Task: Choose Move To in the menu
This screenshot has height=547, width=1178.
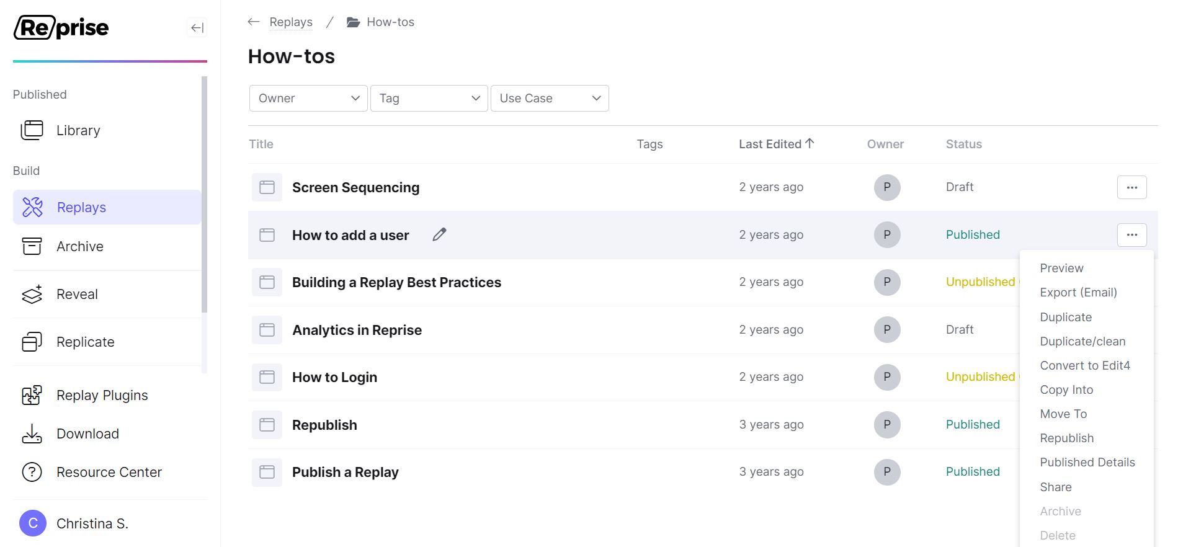Action: click(x=1063, y=414)
